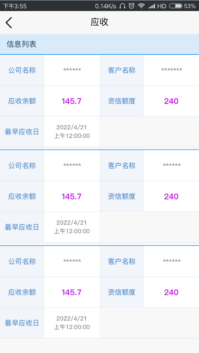
Task: Select third record's 最早应收日 date
Action: pos(72,323)
